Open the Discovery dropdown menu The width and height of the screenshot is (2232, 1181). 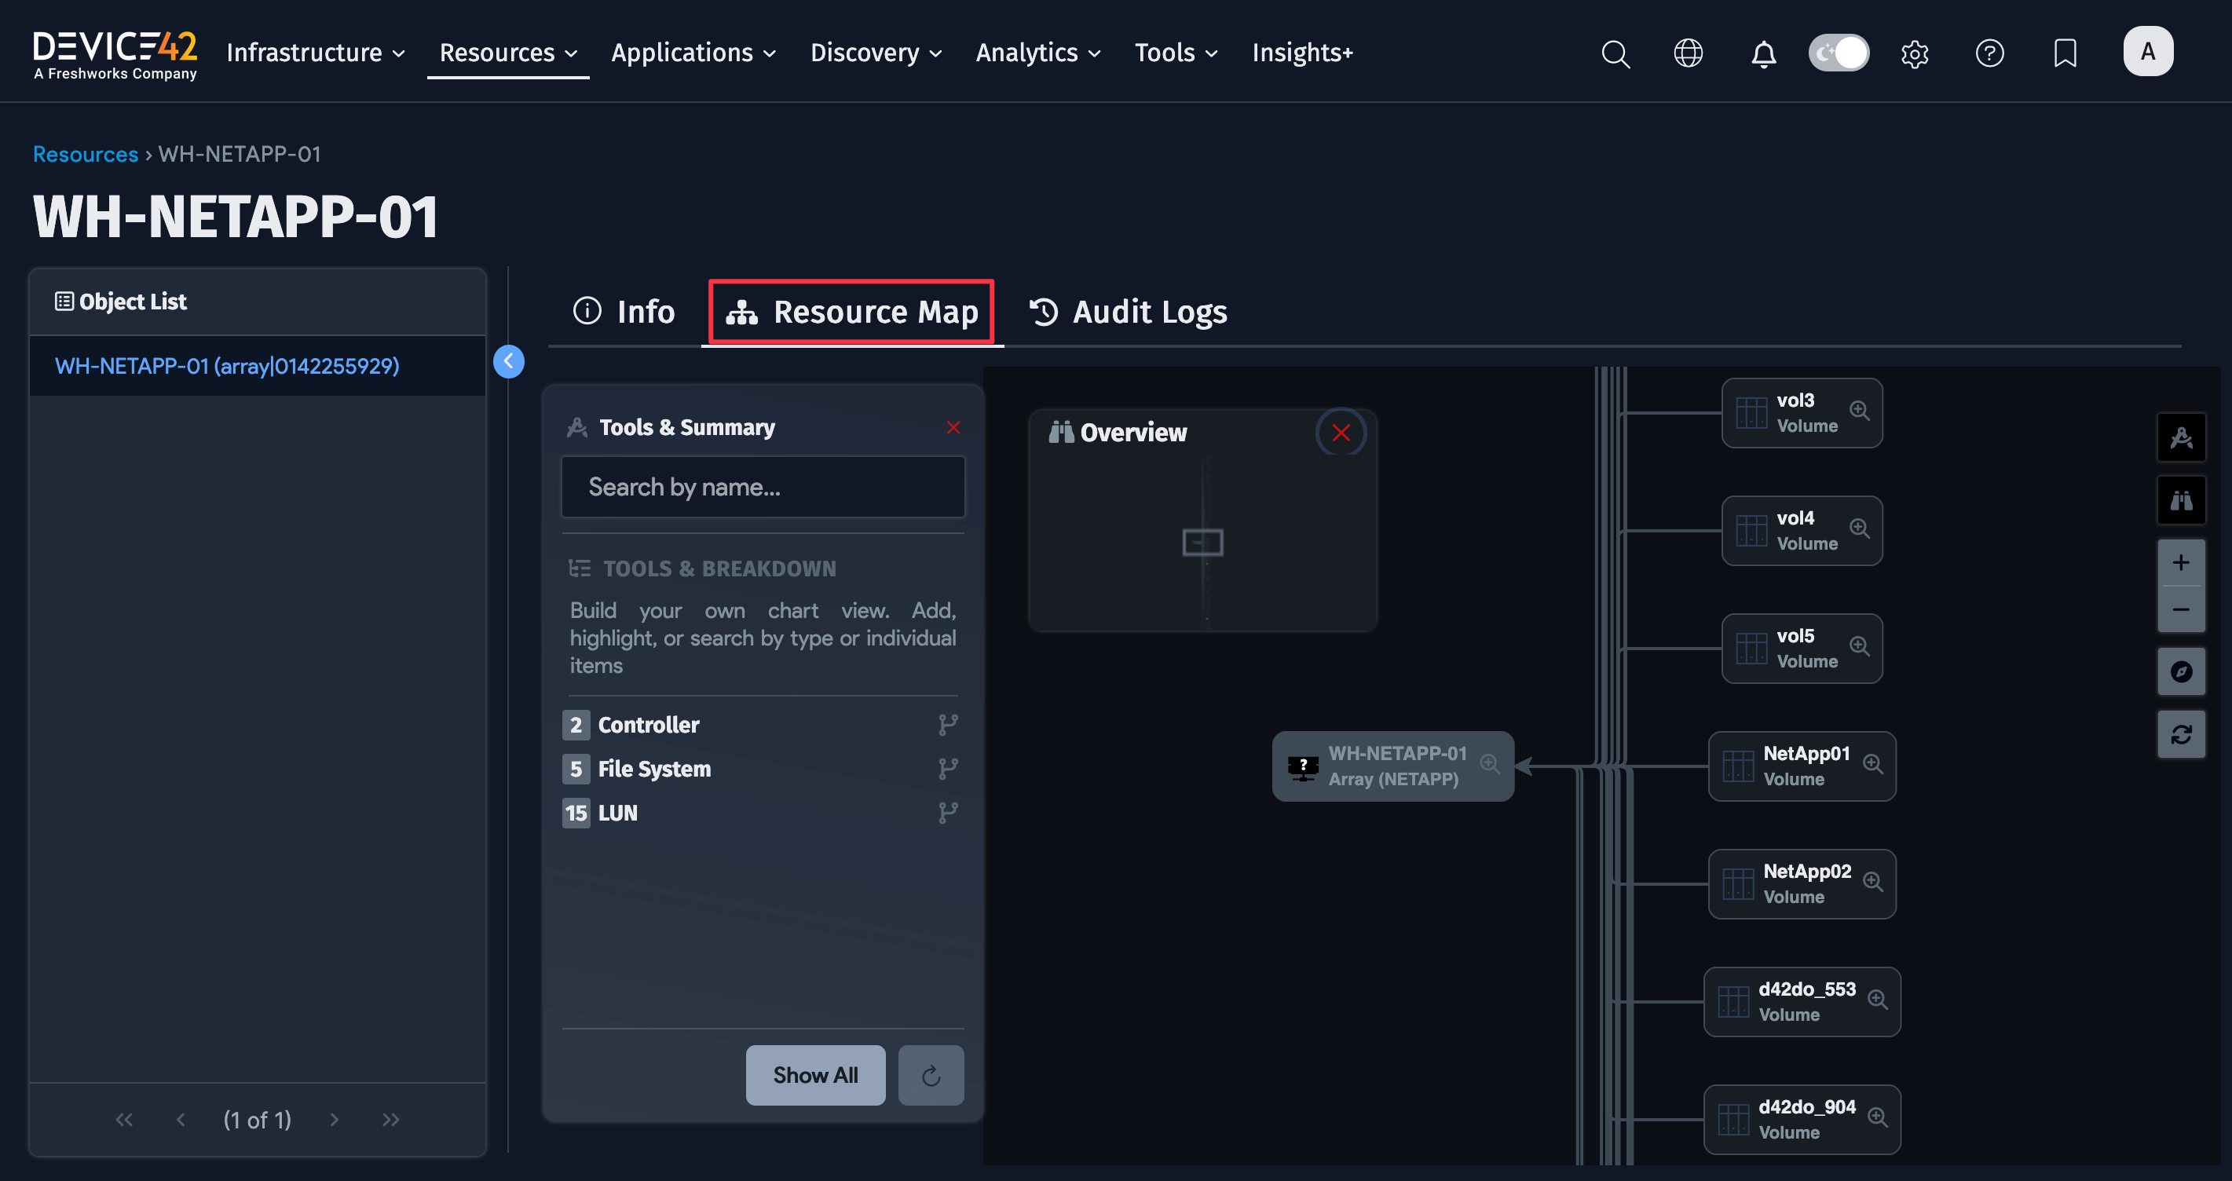(875, 53)
